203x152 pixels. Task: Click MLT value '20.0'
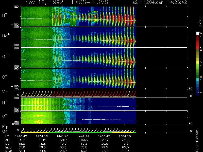pos(105,144)
